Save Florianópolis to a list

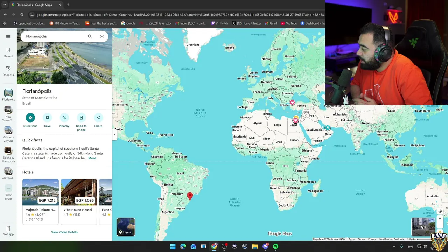coord(47,118)
